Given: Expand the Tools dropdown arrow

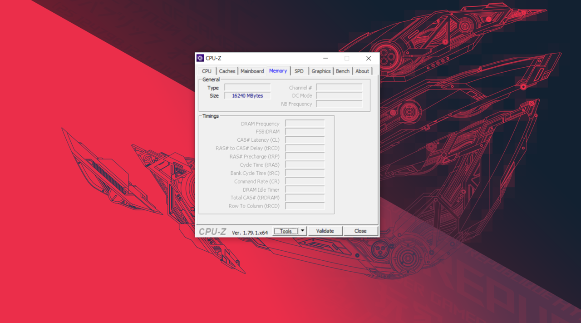Looking at the screenshot, I should click(x=303, y=231).
